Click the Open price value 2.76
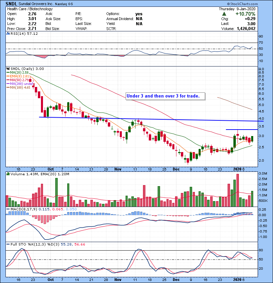This screenshot has width=273, height=283. pyautogui.click(x=32, y=14)
